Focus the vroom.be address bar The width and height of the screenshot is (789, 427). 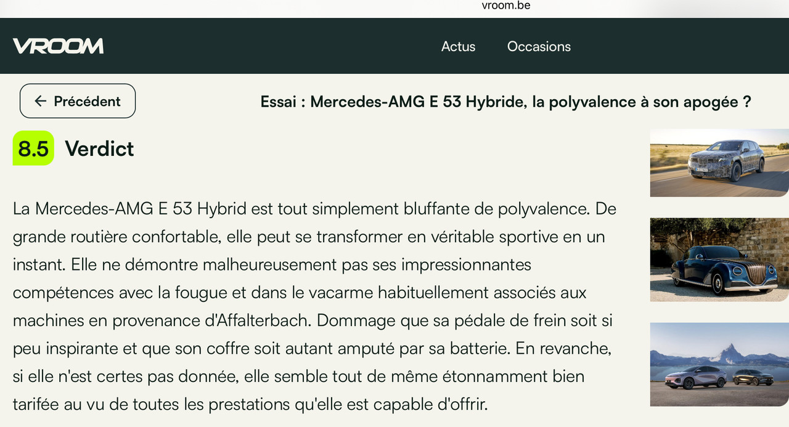(x=506, y=6)
